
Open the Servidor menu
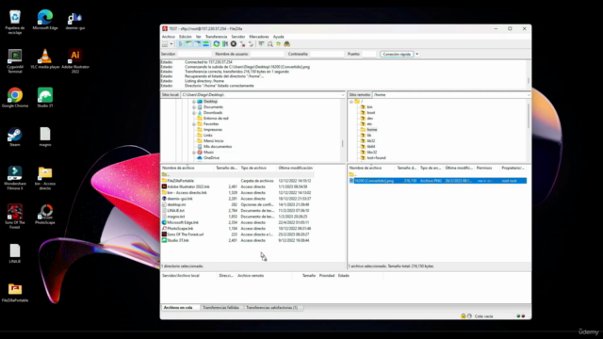pos(238,37)
